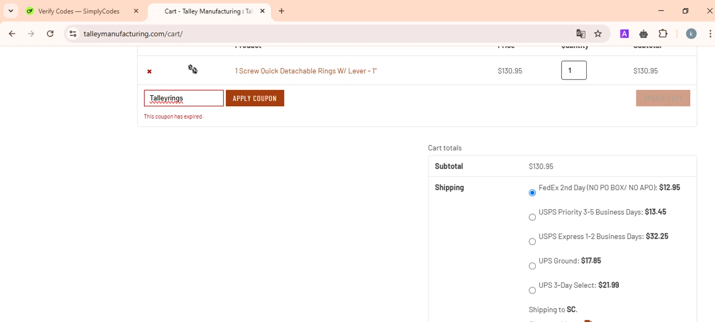The width and height of the screenshot is (715, 322).
Task: Go back to previous page
Action: [x=12, y=33]
